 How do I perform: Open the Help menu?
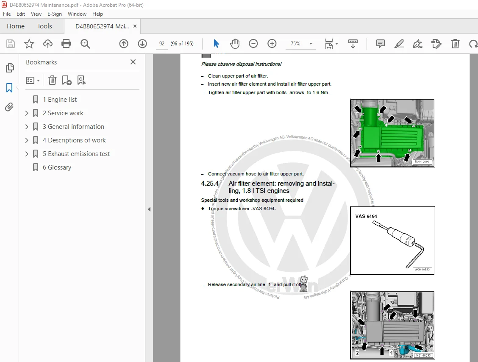tap(97, 14)
